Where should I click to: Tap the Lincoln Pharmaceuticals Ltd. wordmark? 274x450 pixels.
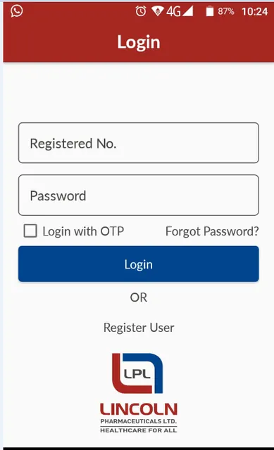[139, 413]
